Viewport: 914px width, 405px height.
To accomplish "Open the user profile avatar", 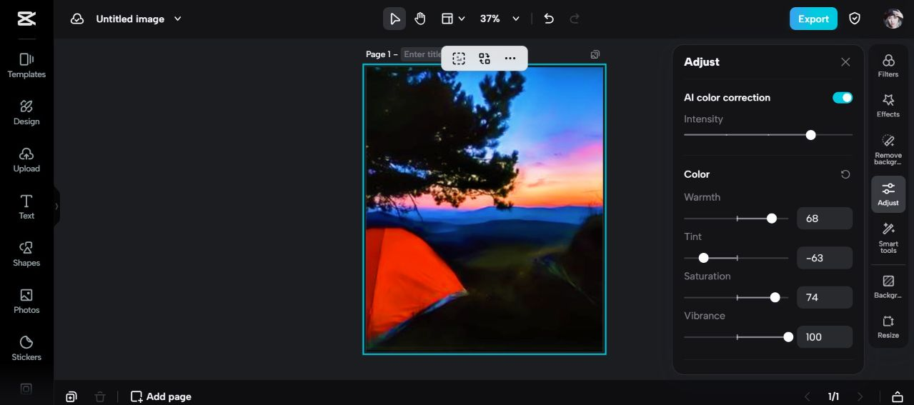I will pos(893,19).
